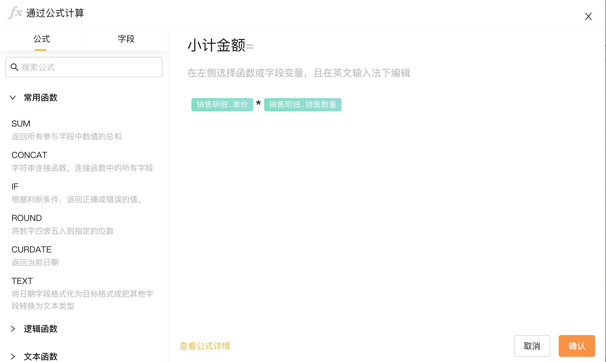Select the 销售明细.单价 field chip
Screen dimensions: 606x362
(x=222, y=105)
